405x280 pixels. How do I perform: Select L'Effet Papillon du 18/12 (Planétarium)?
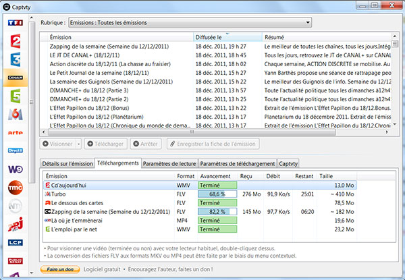click(216, 117)
